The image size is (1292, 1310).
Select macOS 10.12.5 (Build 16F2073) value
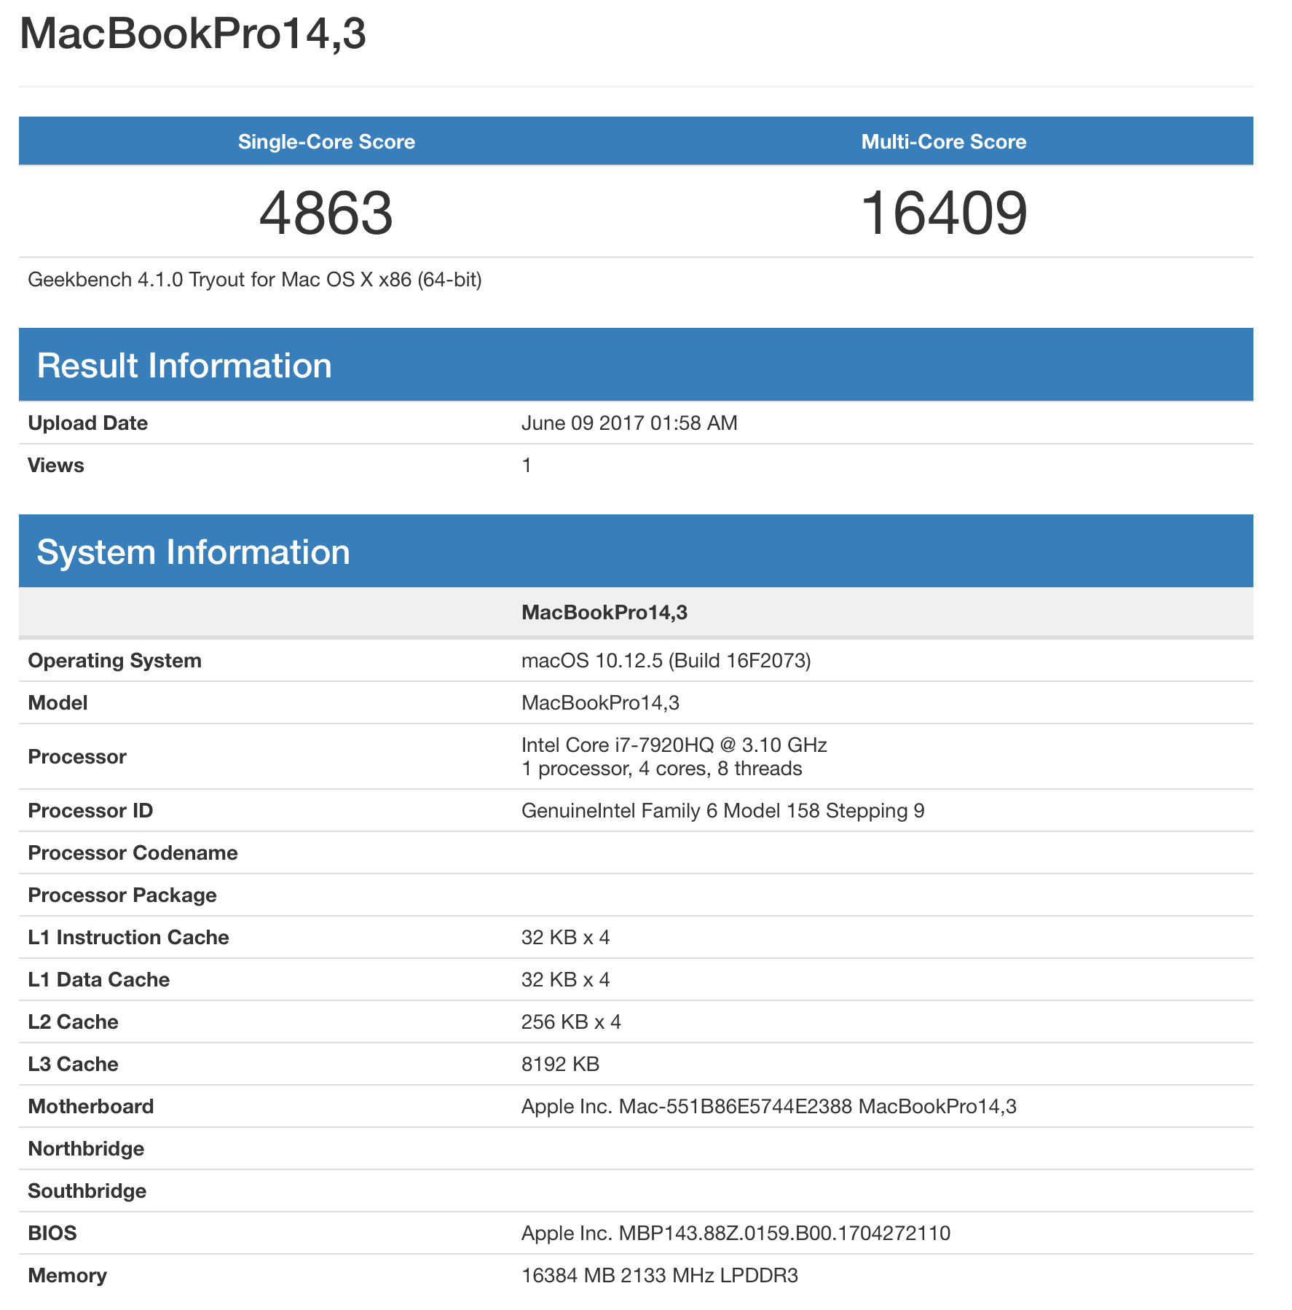click(666, 661)
